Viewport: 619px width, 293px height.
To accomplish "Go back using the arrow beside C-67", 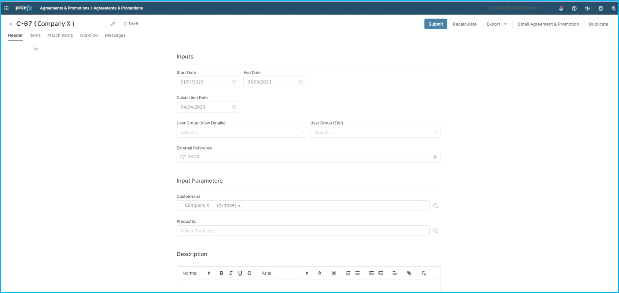I will pos(11,24).
